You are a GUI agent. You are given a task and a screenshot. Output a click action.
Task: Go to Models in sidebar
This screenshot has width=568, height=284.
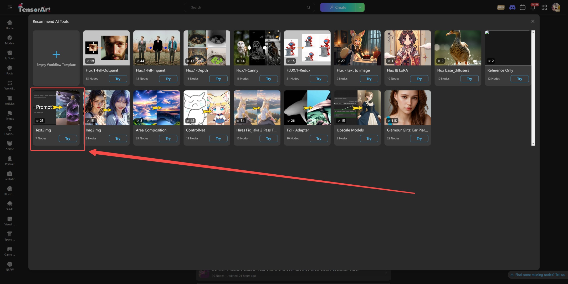10,40
